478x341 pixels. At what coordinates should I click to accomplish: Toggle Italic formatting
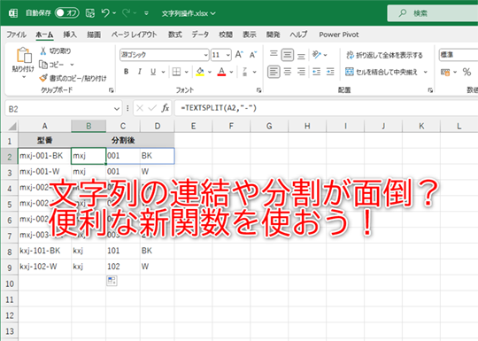pos(139,72)
